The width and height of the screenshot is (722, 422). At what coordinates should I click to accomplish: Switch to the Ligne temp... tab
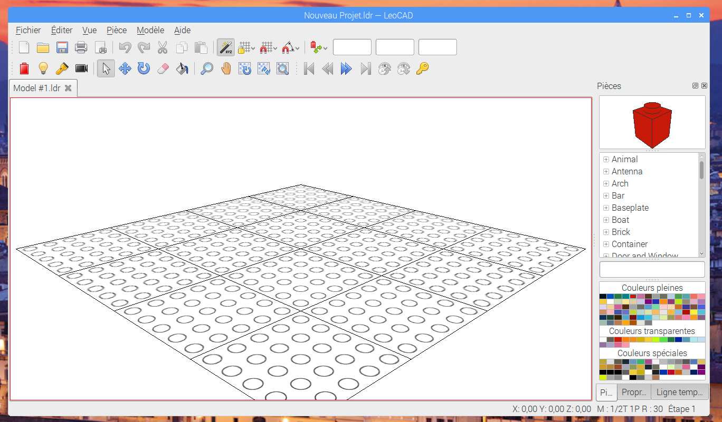[x=679, y=392]
